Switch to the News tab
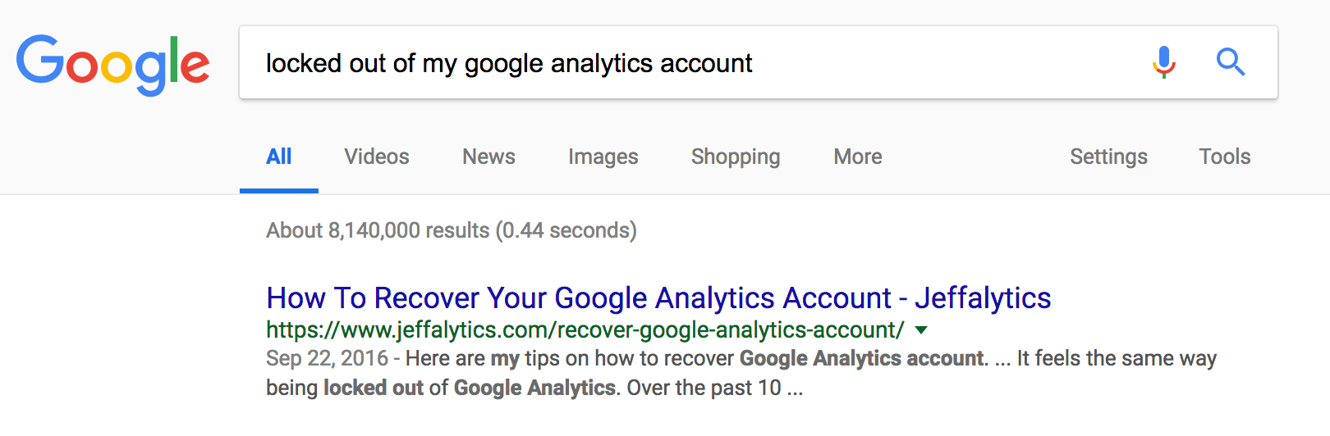Screen dimensions: 1330x436 tap(488, 157)
